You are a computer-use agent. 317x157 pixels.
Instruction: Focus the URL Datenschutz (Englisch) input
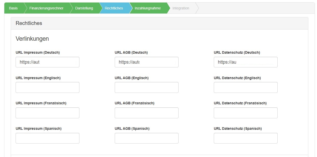[x=245, y=88]
